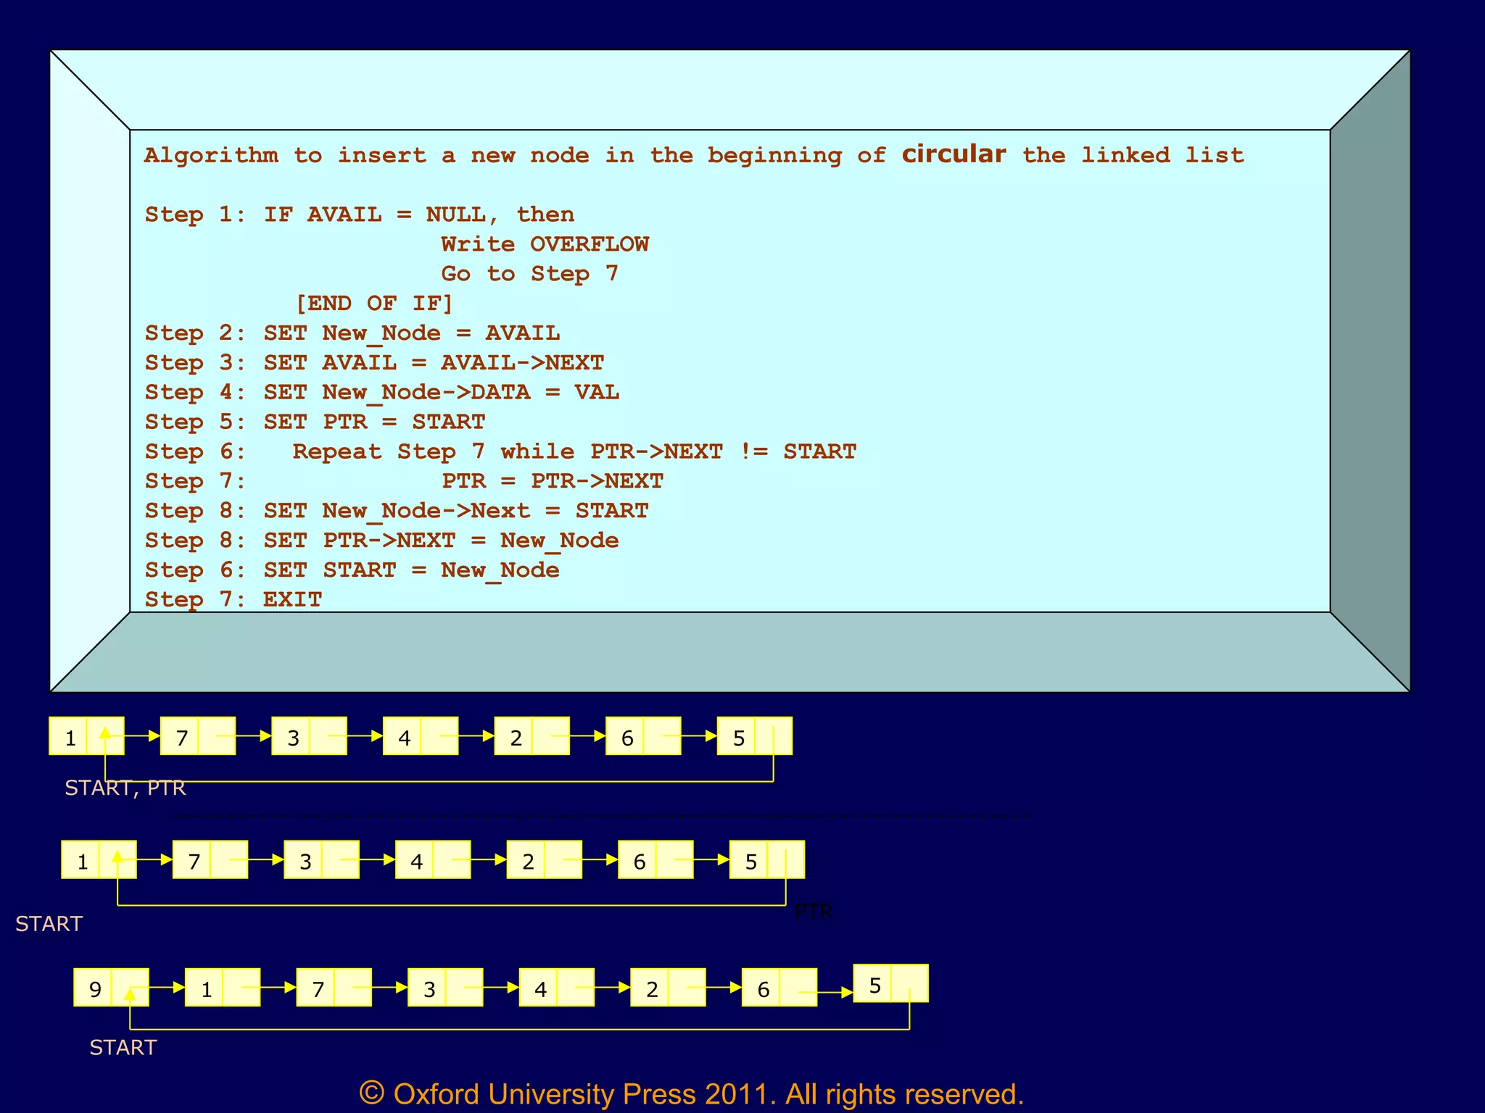
Task: Click node 1 in the bottom linked list
Action: [x=207, y=988]
